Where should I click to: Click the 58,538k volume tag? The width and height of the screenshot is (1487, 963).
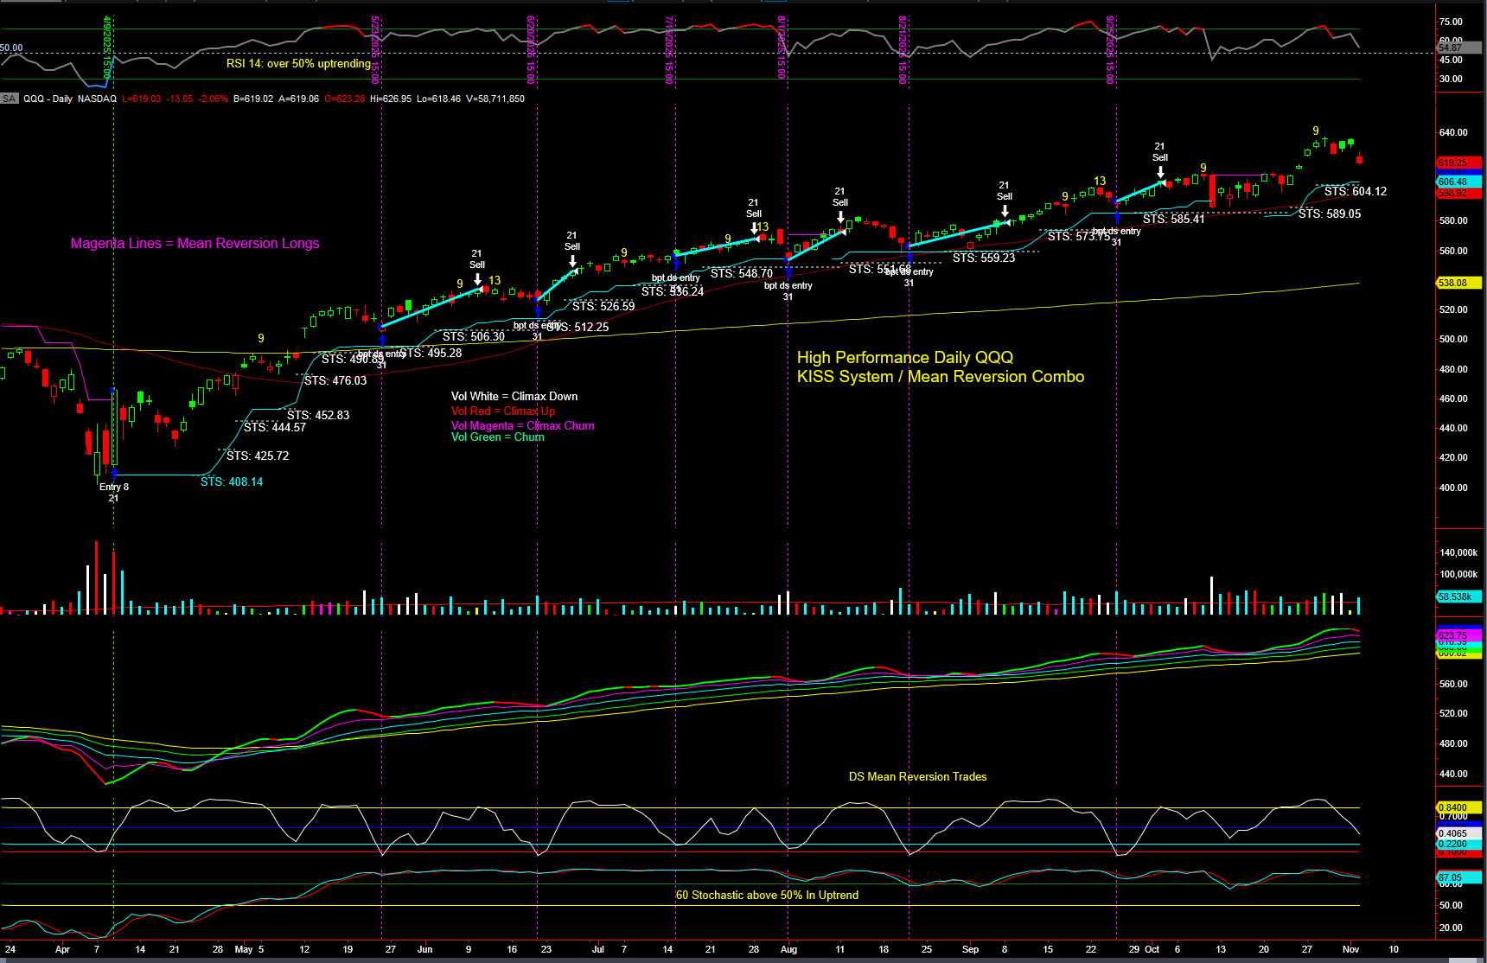[1458, 596]
